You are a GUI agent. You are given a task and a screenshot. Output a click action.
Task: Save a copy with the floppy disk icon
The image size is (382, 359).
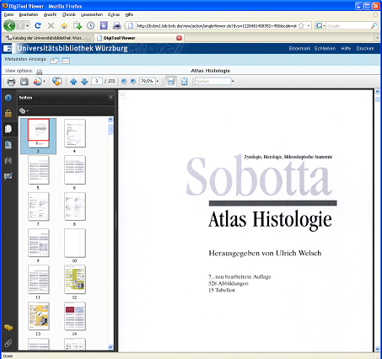(24, 82)
